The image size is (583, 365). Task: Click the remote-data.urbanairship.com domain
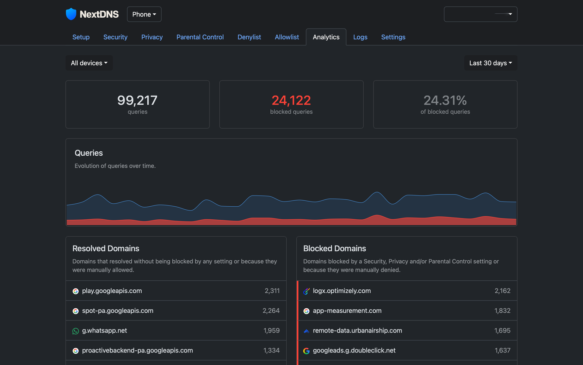[358, 331]
